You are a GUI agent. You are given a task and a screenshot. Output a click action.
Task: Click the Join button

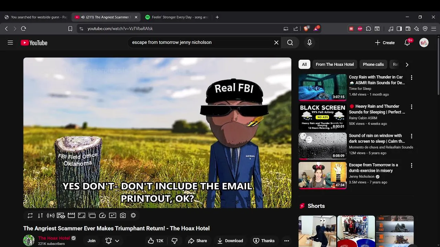[x=91, y=241]
